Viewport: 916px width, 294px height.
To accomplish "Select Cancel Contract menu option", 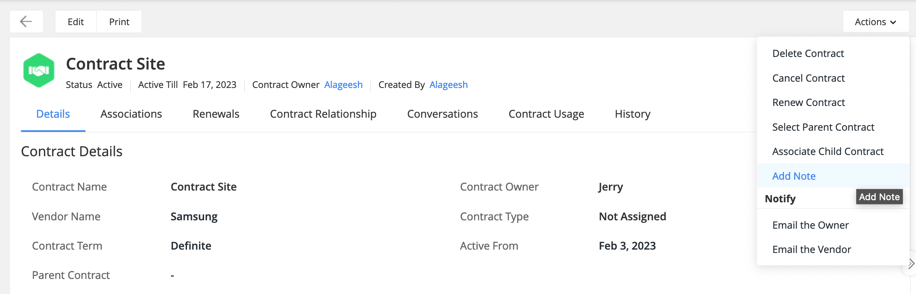I will click(x=808, y=78).
